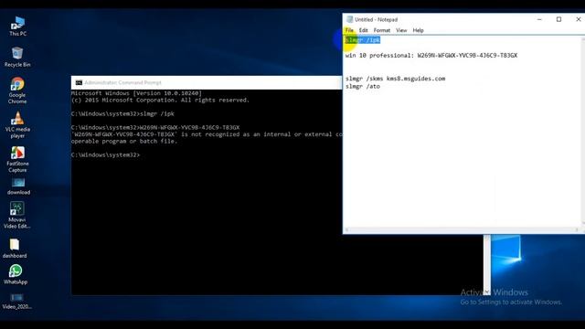Click the Command Prompt title bar icon
Image resolution: width=585 pixels, height=329 pixels.
click(79, 82)
